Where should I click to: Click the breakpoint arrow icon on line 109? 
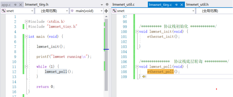(144, 77)
